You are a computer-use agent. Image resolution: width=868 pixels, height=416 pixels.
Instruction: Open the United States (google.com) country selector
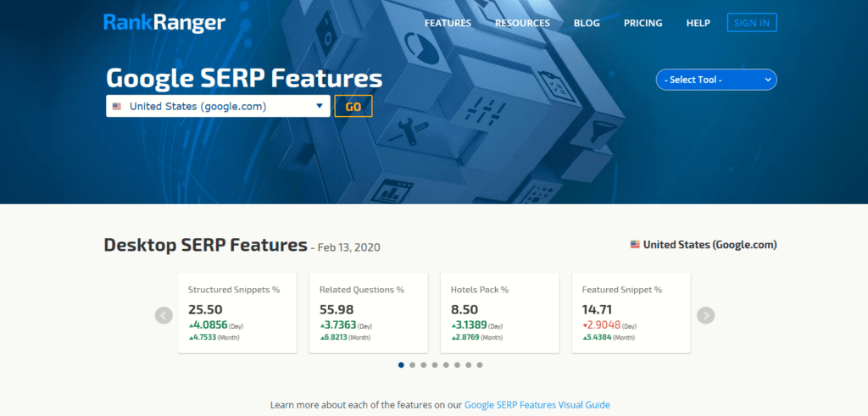tap(218, 106)
